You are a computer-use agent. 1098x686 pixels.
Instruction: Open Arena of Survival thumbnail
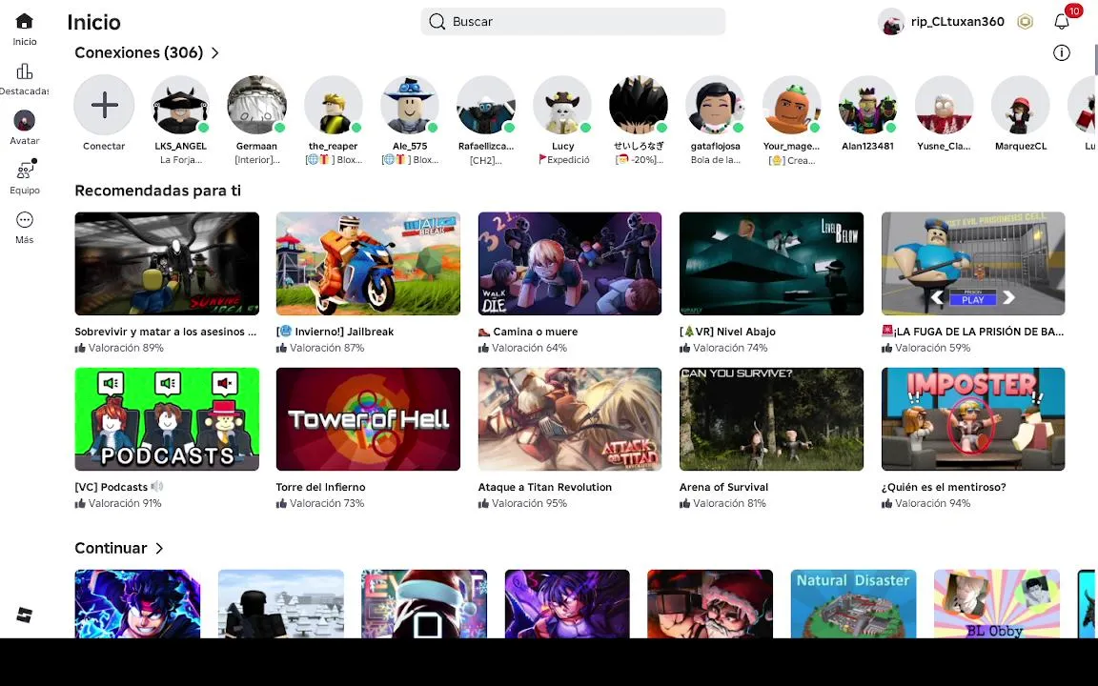click(x=771, y=419)
